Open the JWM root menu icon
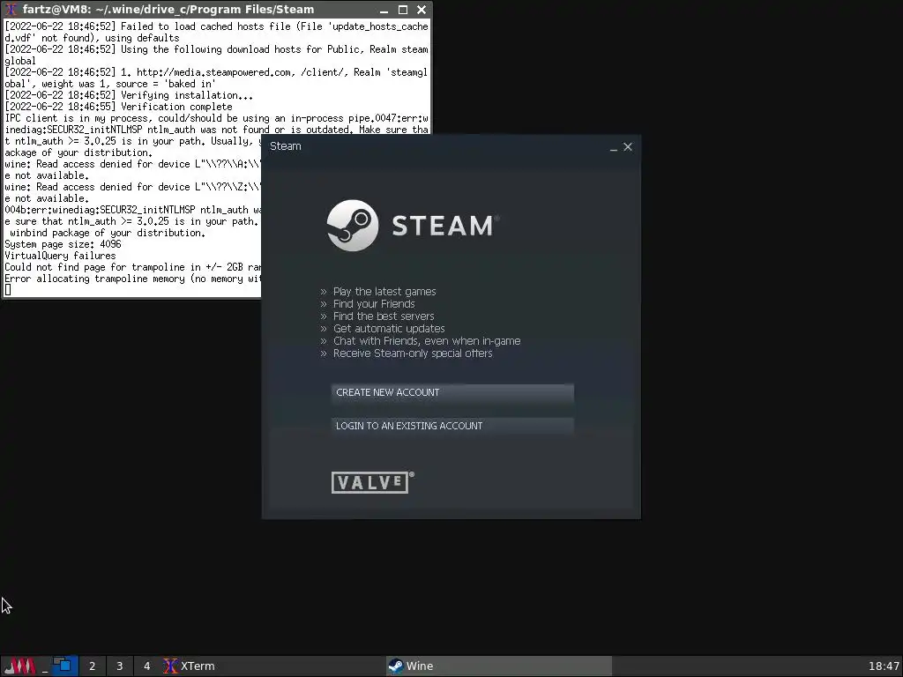Image resolution: width=903 pixels, height=677 pixels. (x=20, y=666)
